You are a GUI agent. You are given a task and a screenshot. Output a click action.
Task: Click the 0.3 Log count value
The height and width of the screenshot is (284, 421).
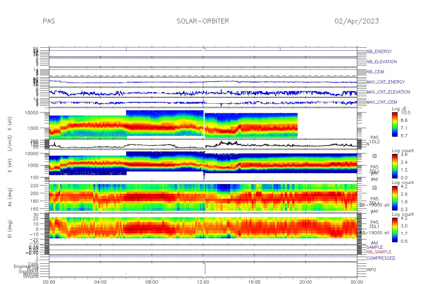404,209
